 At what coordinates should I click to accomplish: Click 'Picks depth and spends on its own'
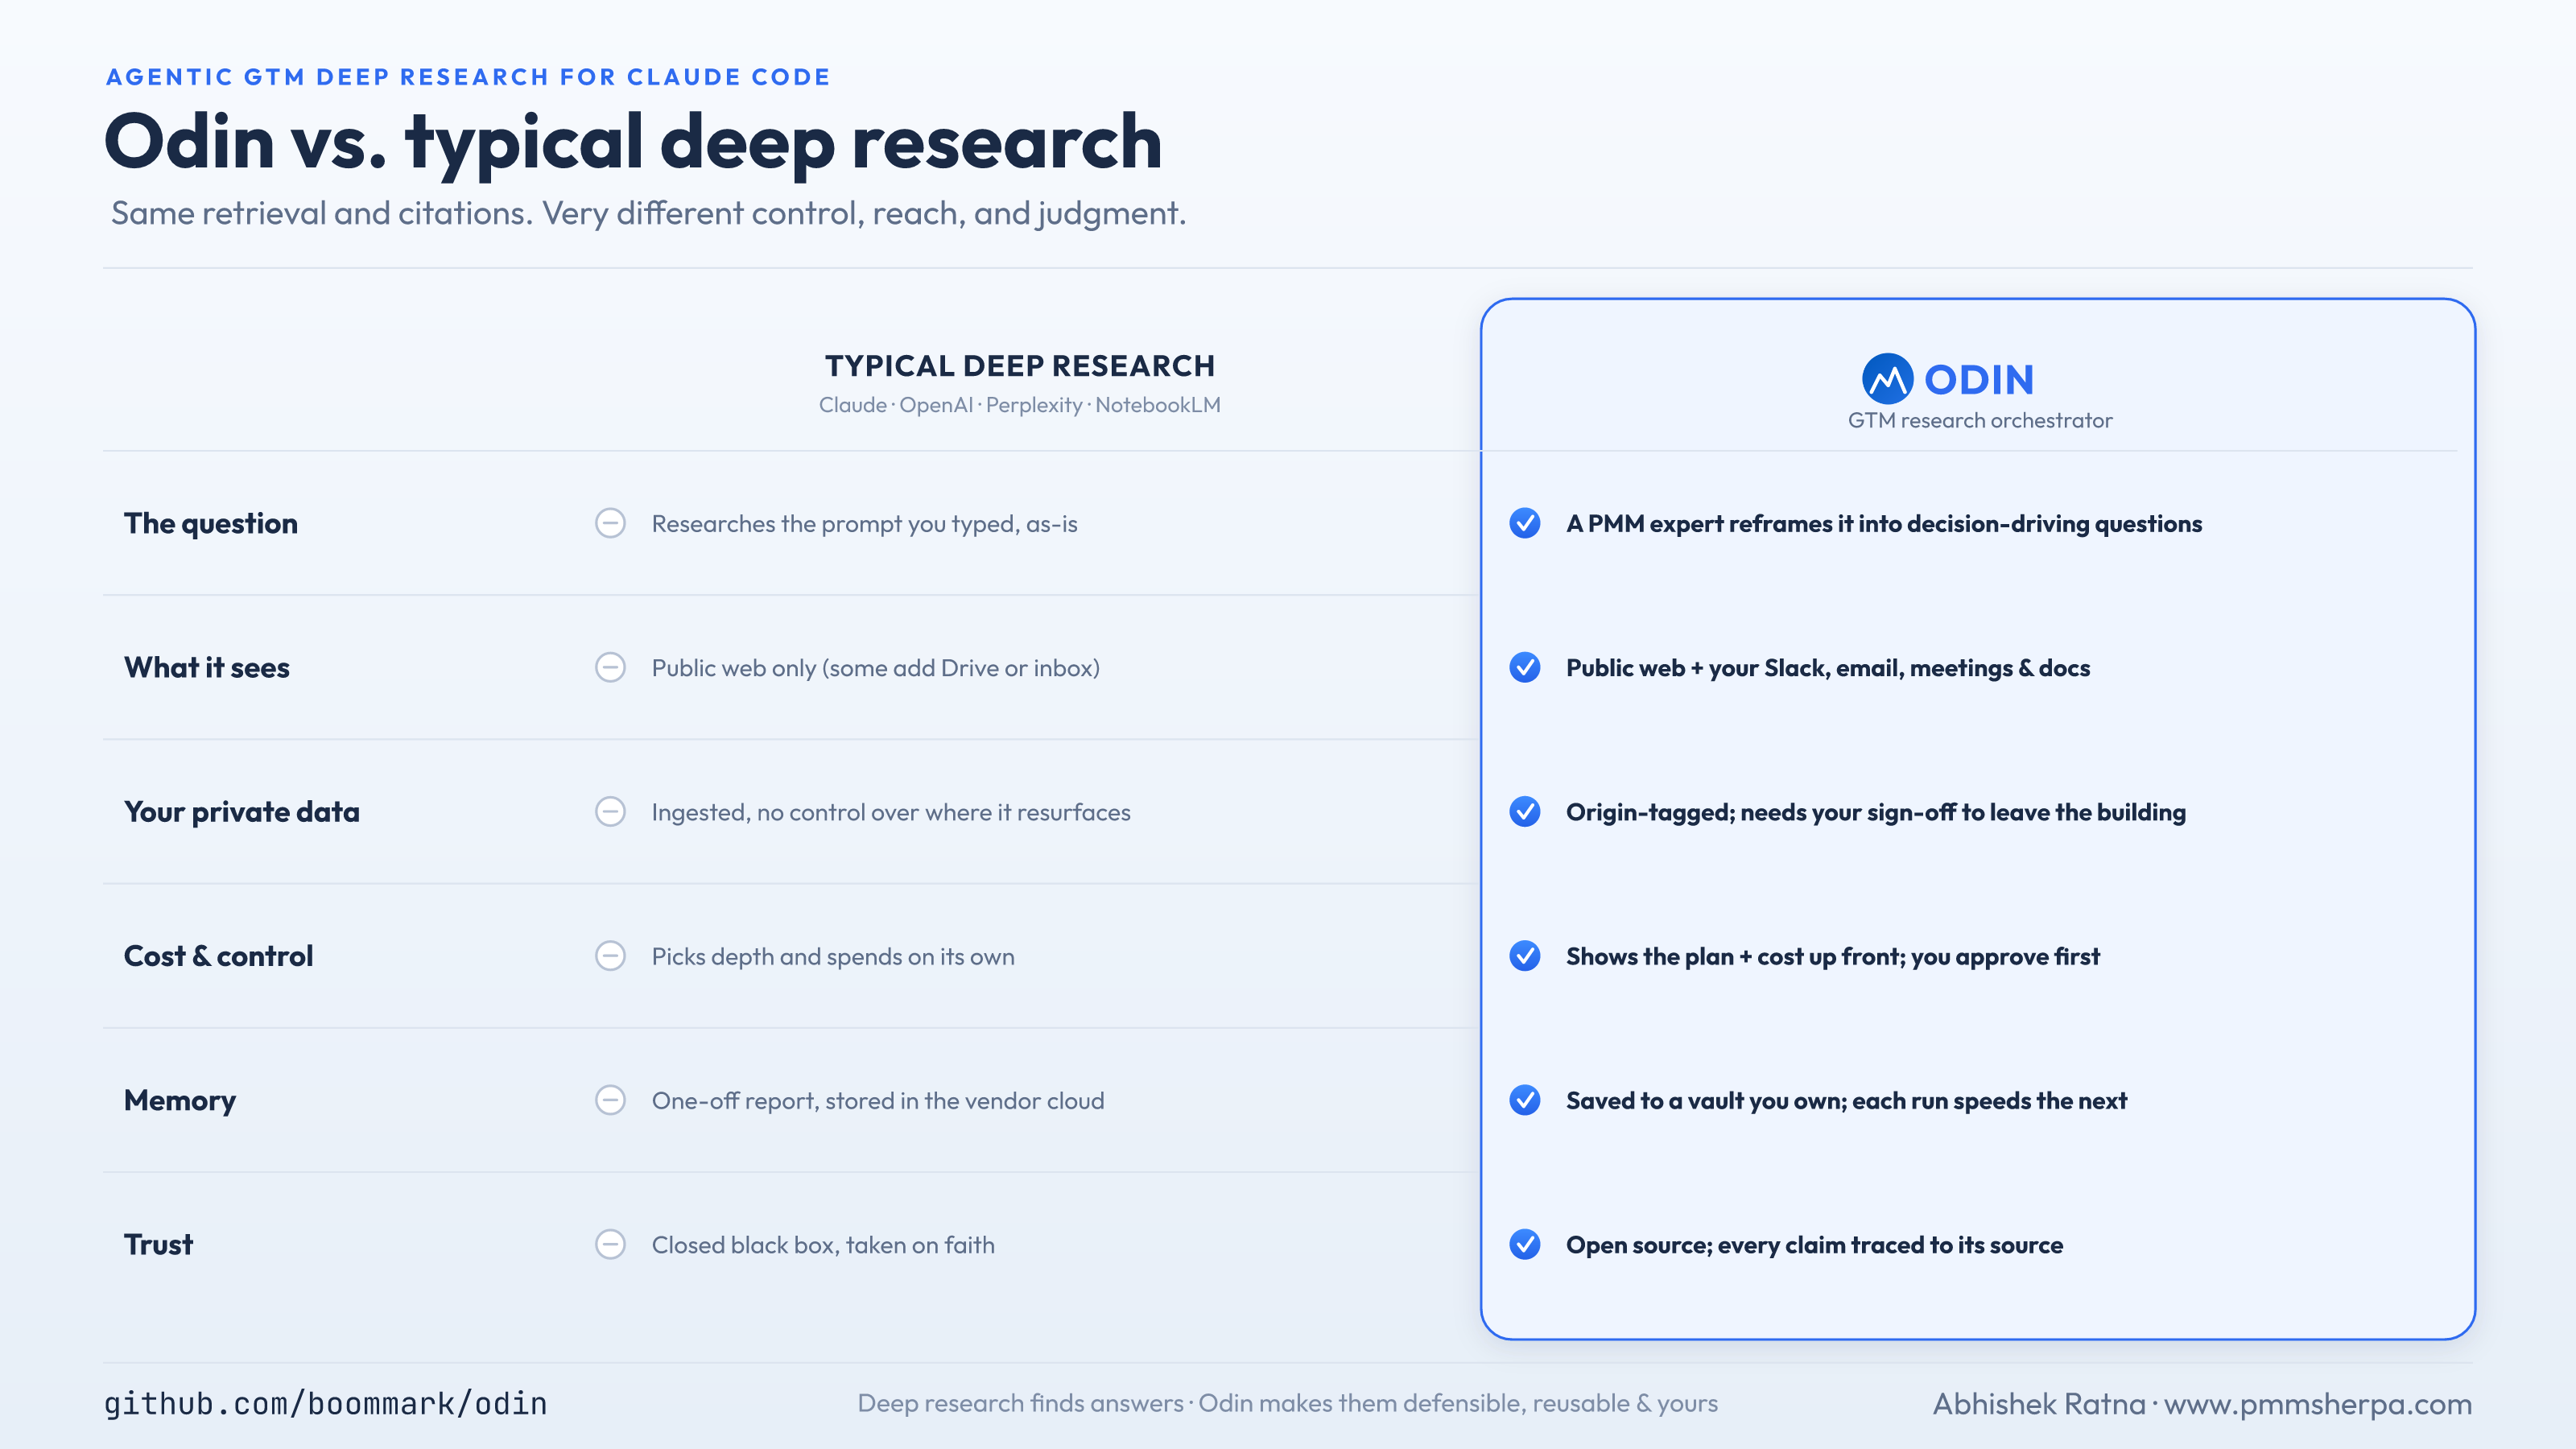point(833,957)
